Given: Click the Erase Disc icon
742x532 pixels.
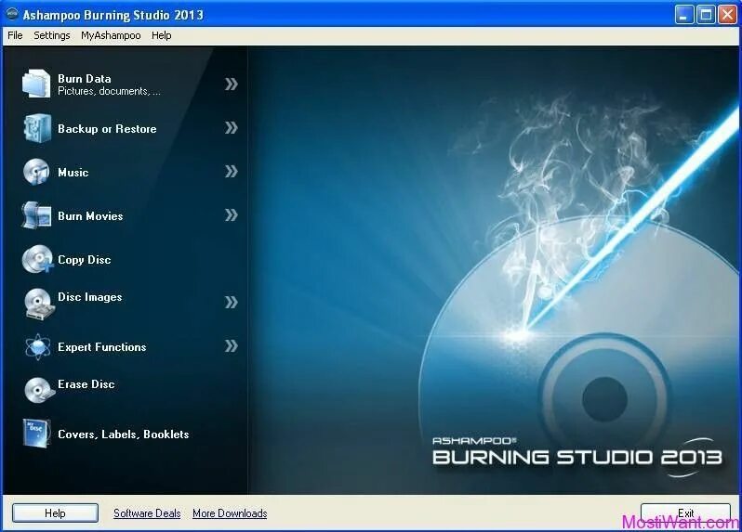Looking at the screenshot, I should coord(38,390).
